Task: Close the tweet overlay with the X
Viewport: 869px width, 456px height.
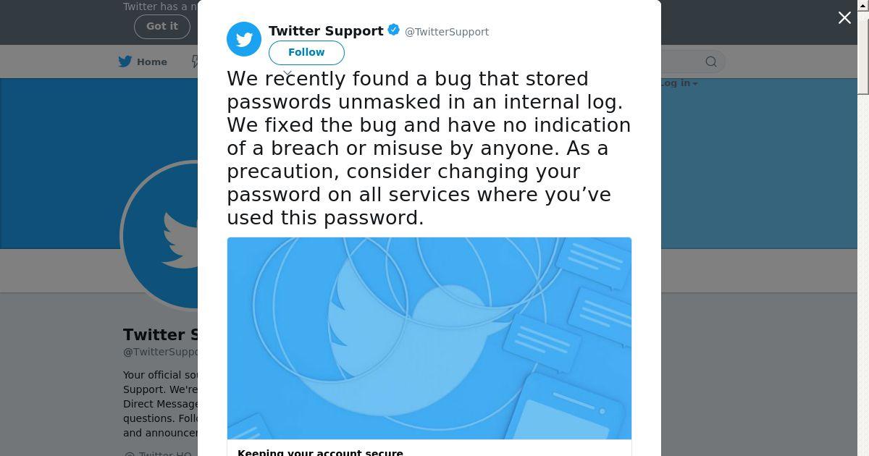Action: [x=844, y=18]
